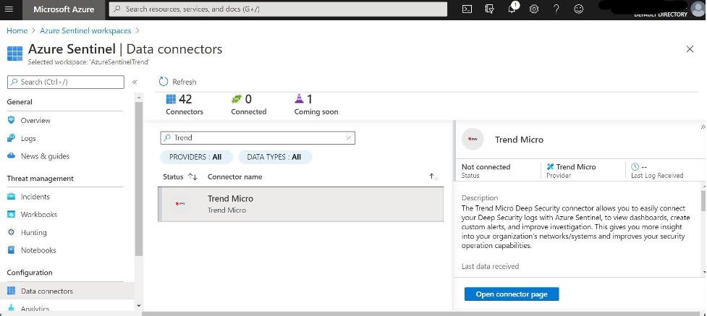
Task: Open Logs in the sidebar
Action: click(x=28, y=138)
